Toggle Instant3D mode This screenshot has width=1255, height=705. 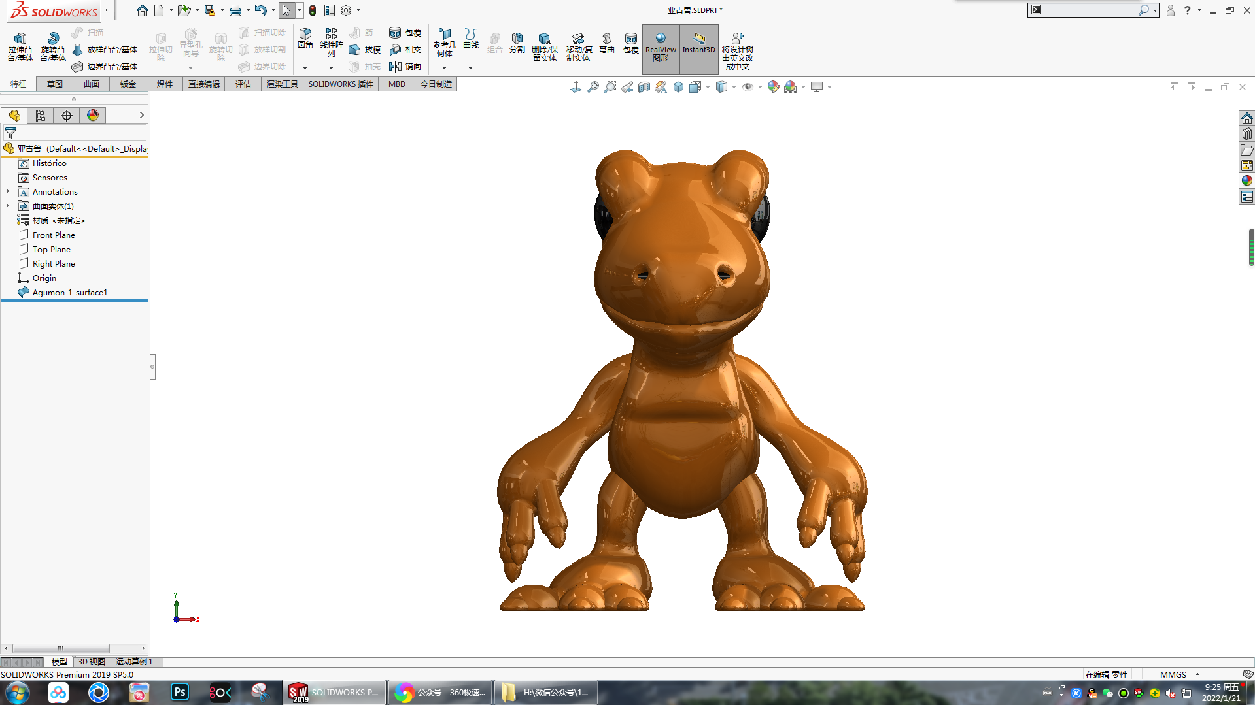tap(698, 49)
